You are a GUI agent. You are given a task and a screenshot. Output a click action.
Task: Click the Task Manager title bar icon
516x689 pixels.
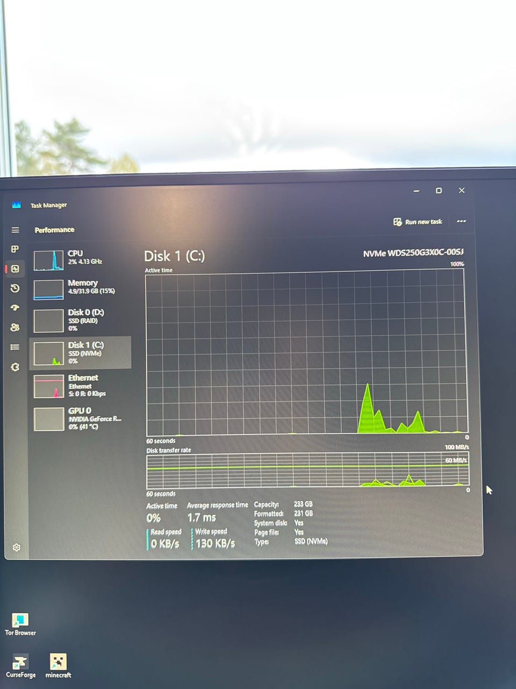(16, 205)
